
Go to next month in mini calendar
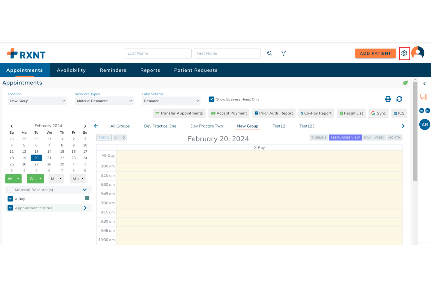pos(85,126)
